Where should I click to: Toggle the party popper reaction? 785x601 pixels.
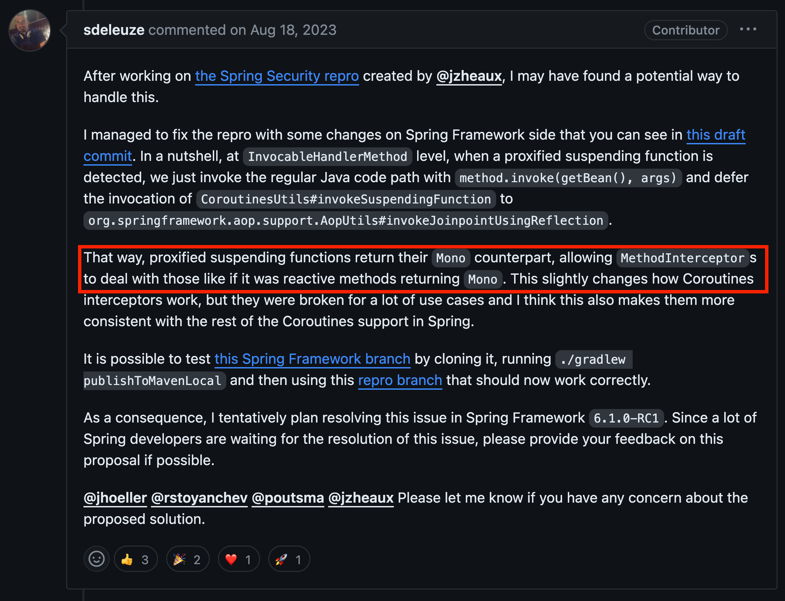[x=188, y=559]
